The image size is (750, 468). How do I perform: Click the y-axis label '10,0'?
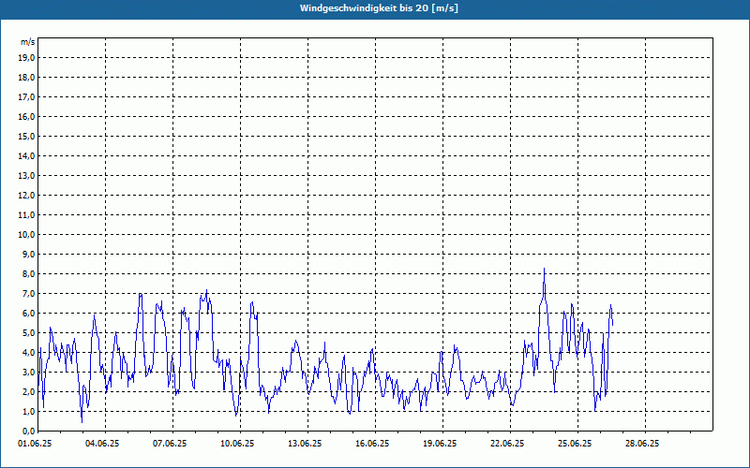pos(26,235)
